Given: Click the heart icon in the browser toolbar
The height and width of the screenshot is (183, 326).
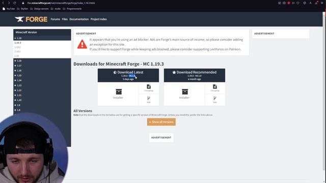Looking at the screenshot, I should 298,3.
